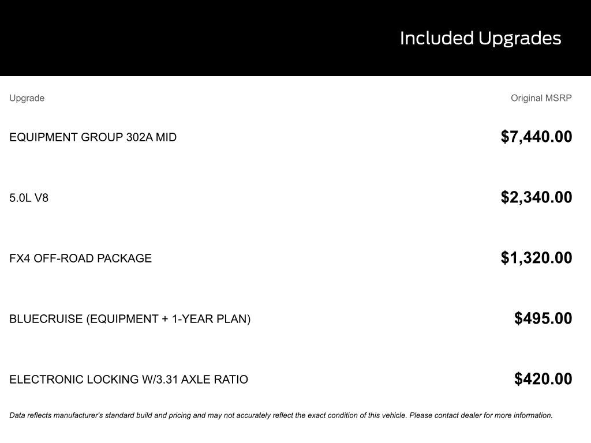This screenshot has height=443, width=591.
Task: Click the $1,320.00 price
Action: [536, 258]
